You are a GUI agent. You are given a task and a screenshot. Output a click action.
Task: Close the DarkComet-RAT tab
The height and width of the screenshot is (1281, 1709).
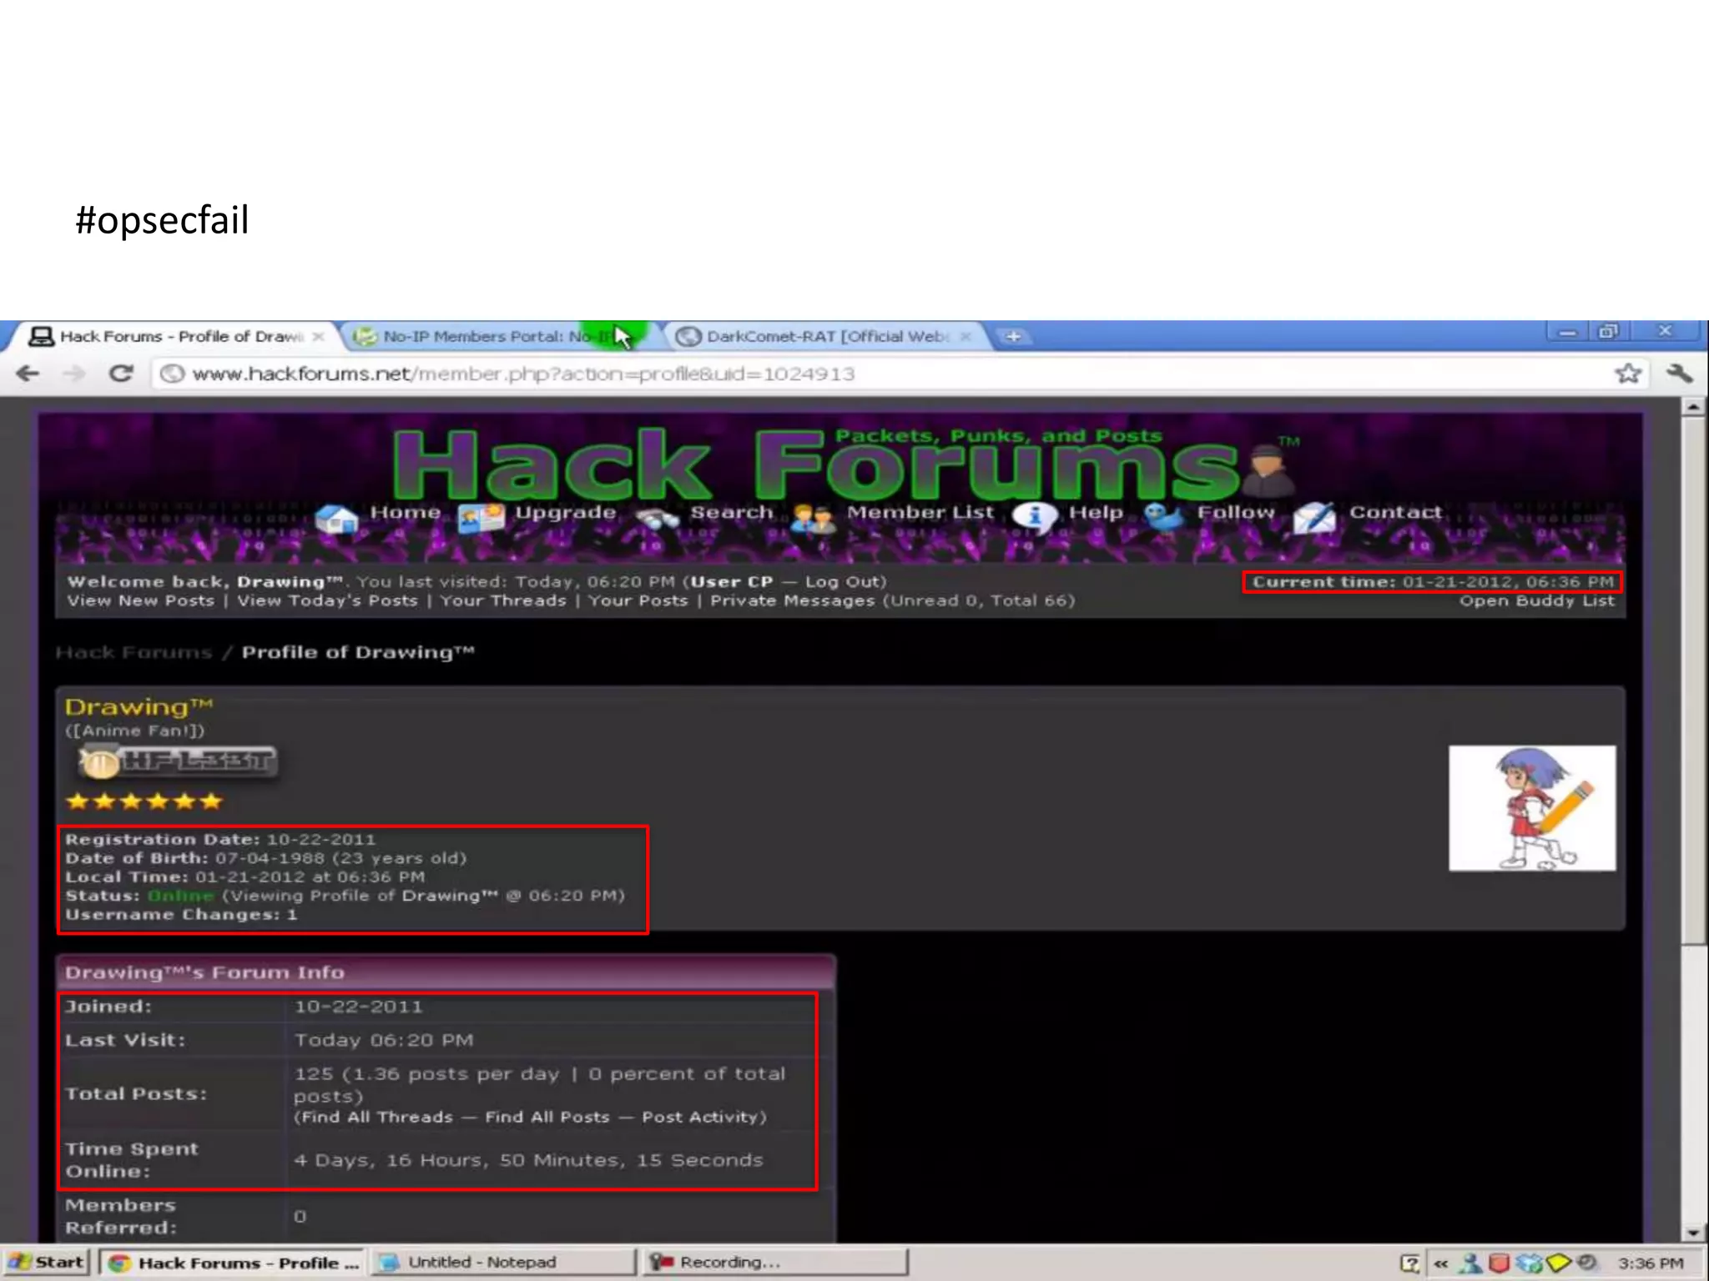(965, 337)
